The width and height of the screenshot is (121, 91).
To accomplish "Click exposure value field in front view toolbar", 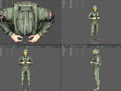I will tap(56, 47).
